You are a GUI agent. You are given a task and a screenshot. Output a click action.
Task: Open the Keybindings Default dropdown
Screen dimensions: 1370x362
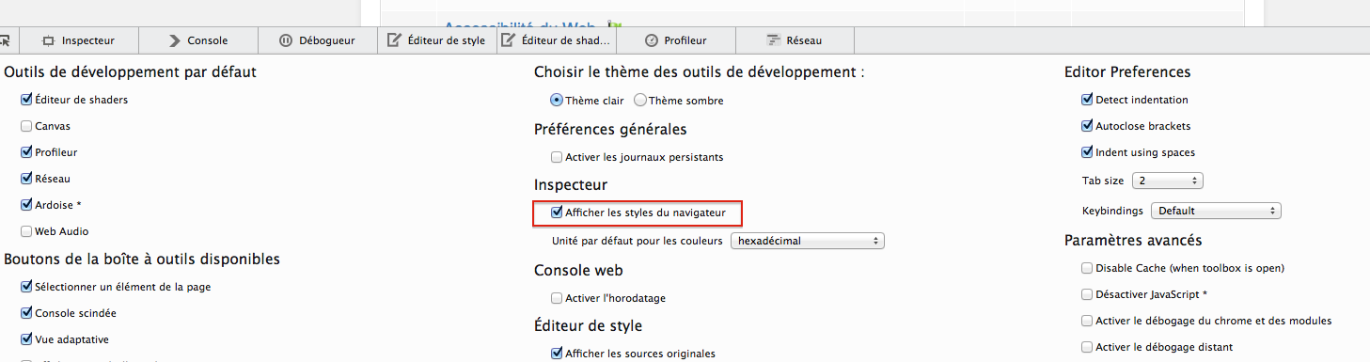tap(1216, 211)
